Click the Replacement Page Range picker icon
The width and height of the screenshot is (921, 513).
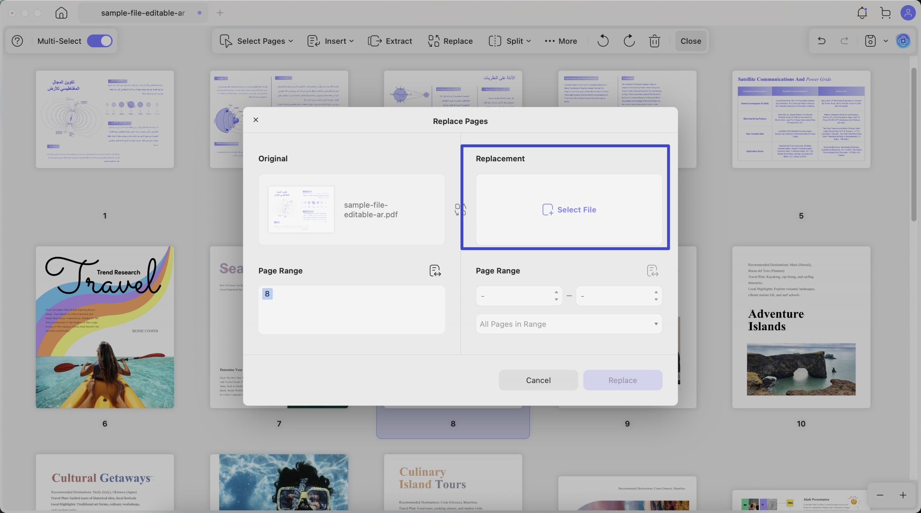(x=652, y=271)
